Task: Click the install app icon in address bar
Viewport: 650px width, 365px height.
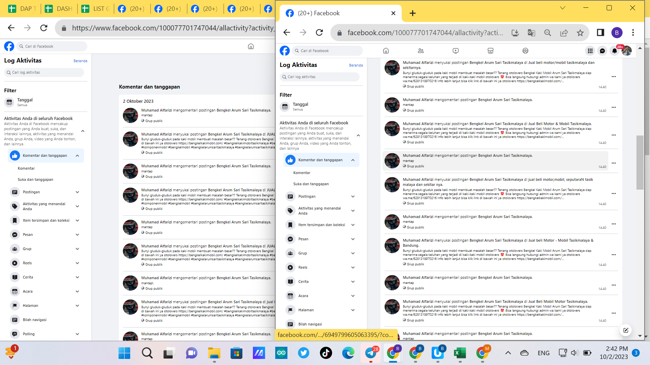Action: [x=515, y=32]
